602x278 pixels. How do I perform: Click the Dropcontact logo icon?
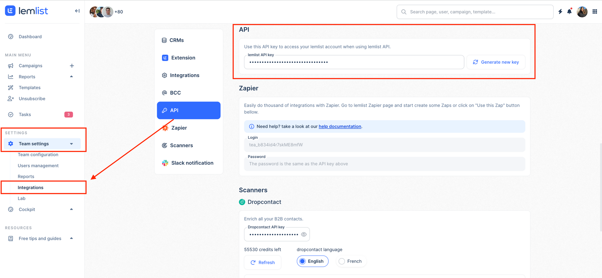point(242,202)
